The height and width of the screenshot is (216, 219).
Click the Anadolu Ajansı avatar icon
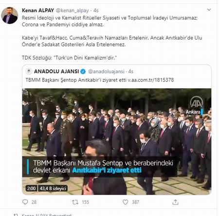[29, 71]
